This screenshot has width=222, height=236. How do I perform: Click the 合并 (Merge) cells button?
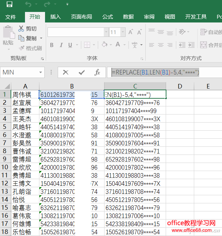pyautogui.click(x=211, y=45)
